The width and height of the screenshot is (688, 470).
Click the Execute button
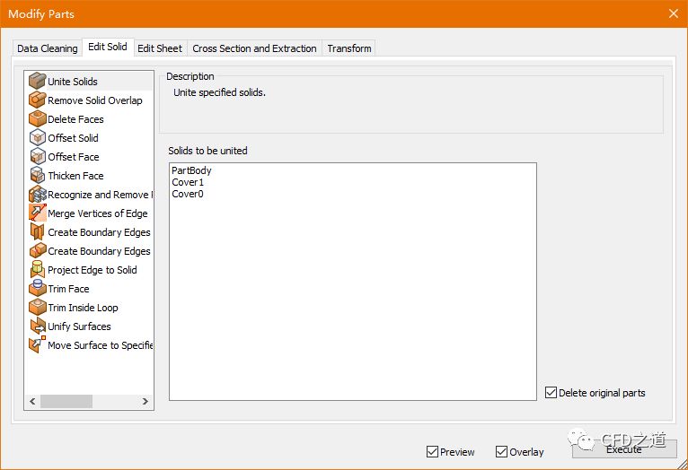pos(624,449)
